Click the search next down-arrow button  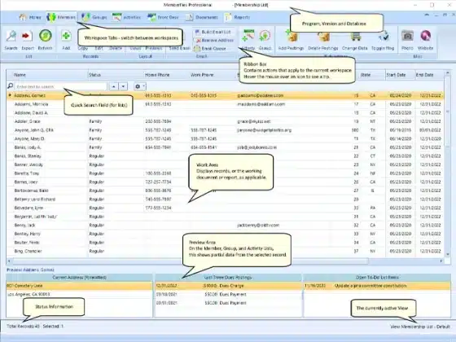pyautogui.click(x=123, y=86)
